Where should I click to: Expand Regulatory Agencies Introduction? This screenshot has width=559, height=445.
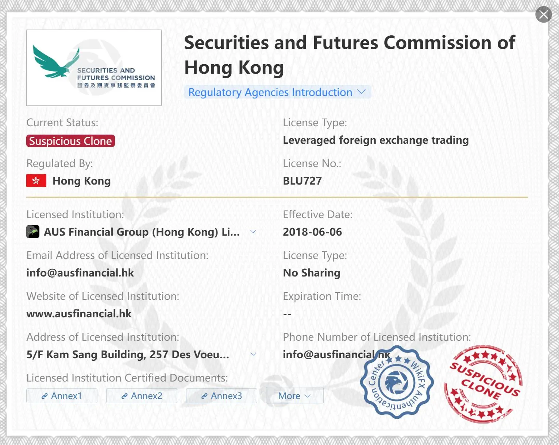point(277,92)
